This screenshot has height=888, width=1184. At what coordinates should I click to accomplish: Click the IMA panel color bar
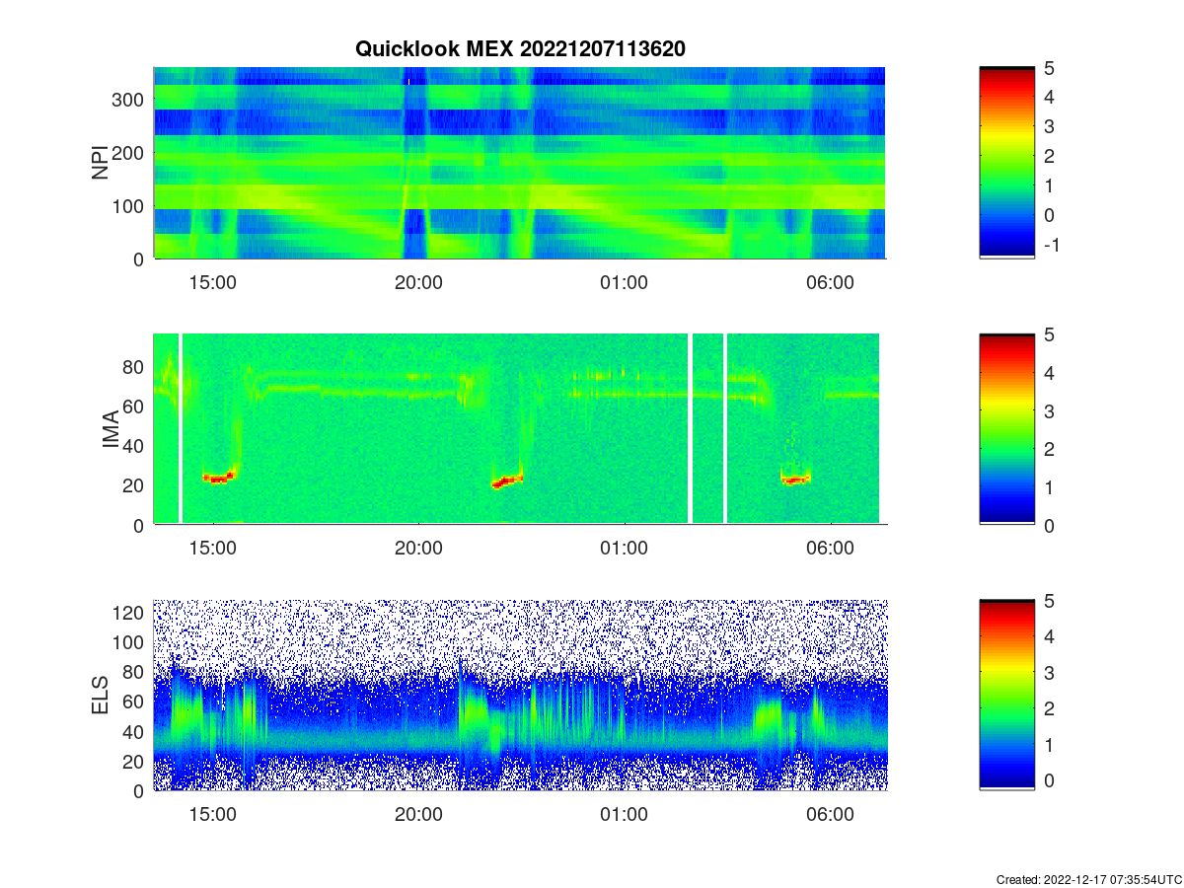1006,429
